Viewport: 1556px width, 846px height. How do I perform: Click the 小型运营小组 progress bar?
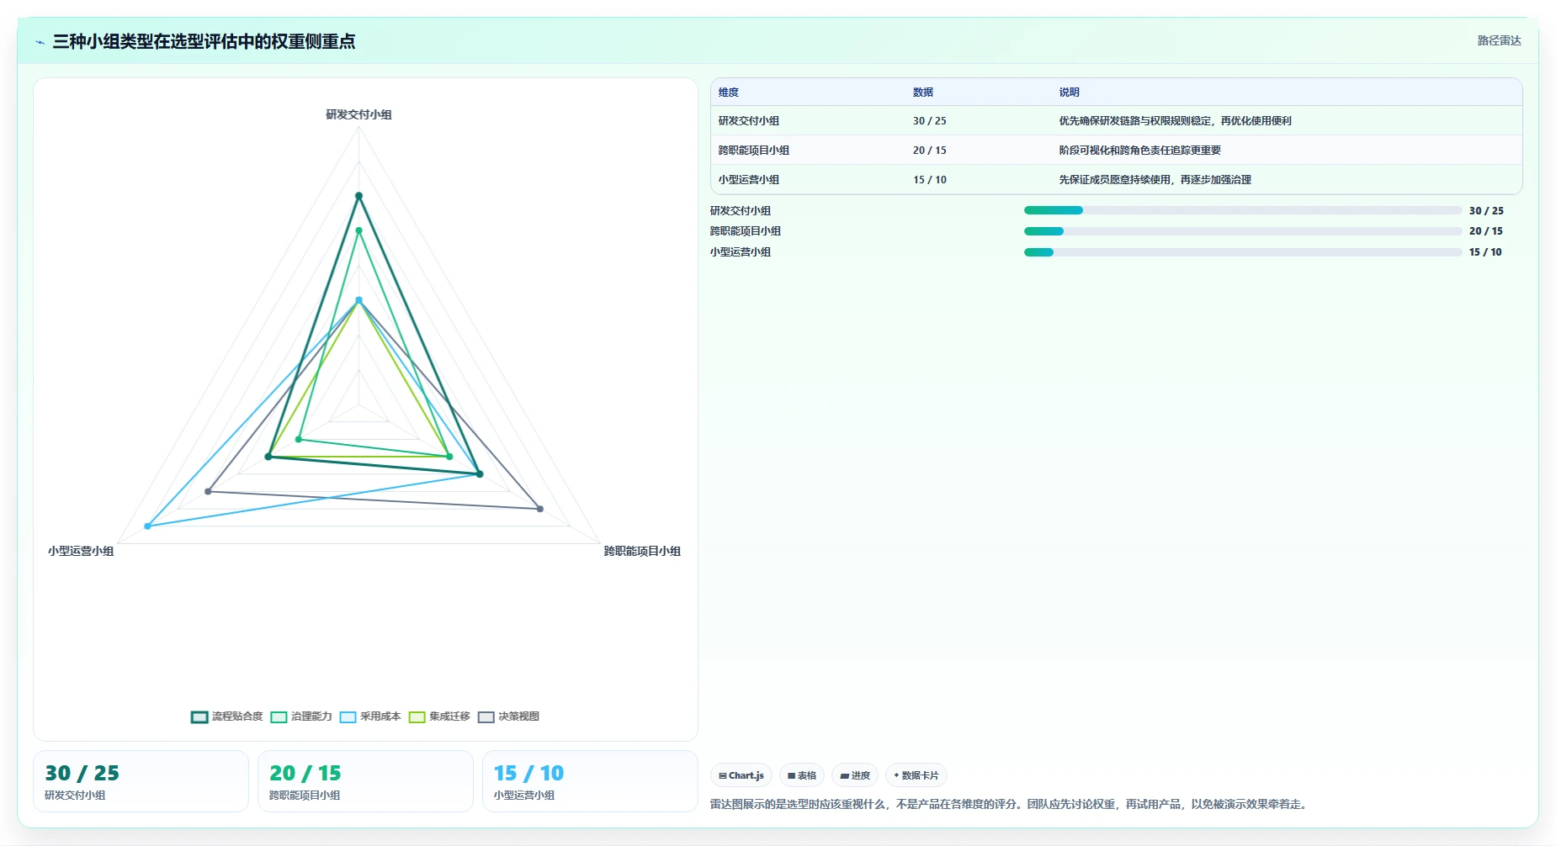[1243, 252]
